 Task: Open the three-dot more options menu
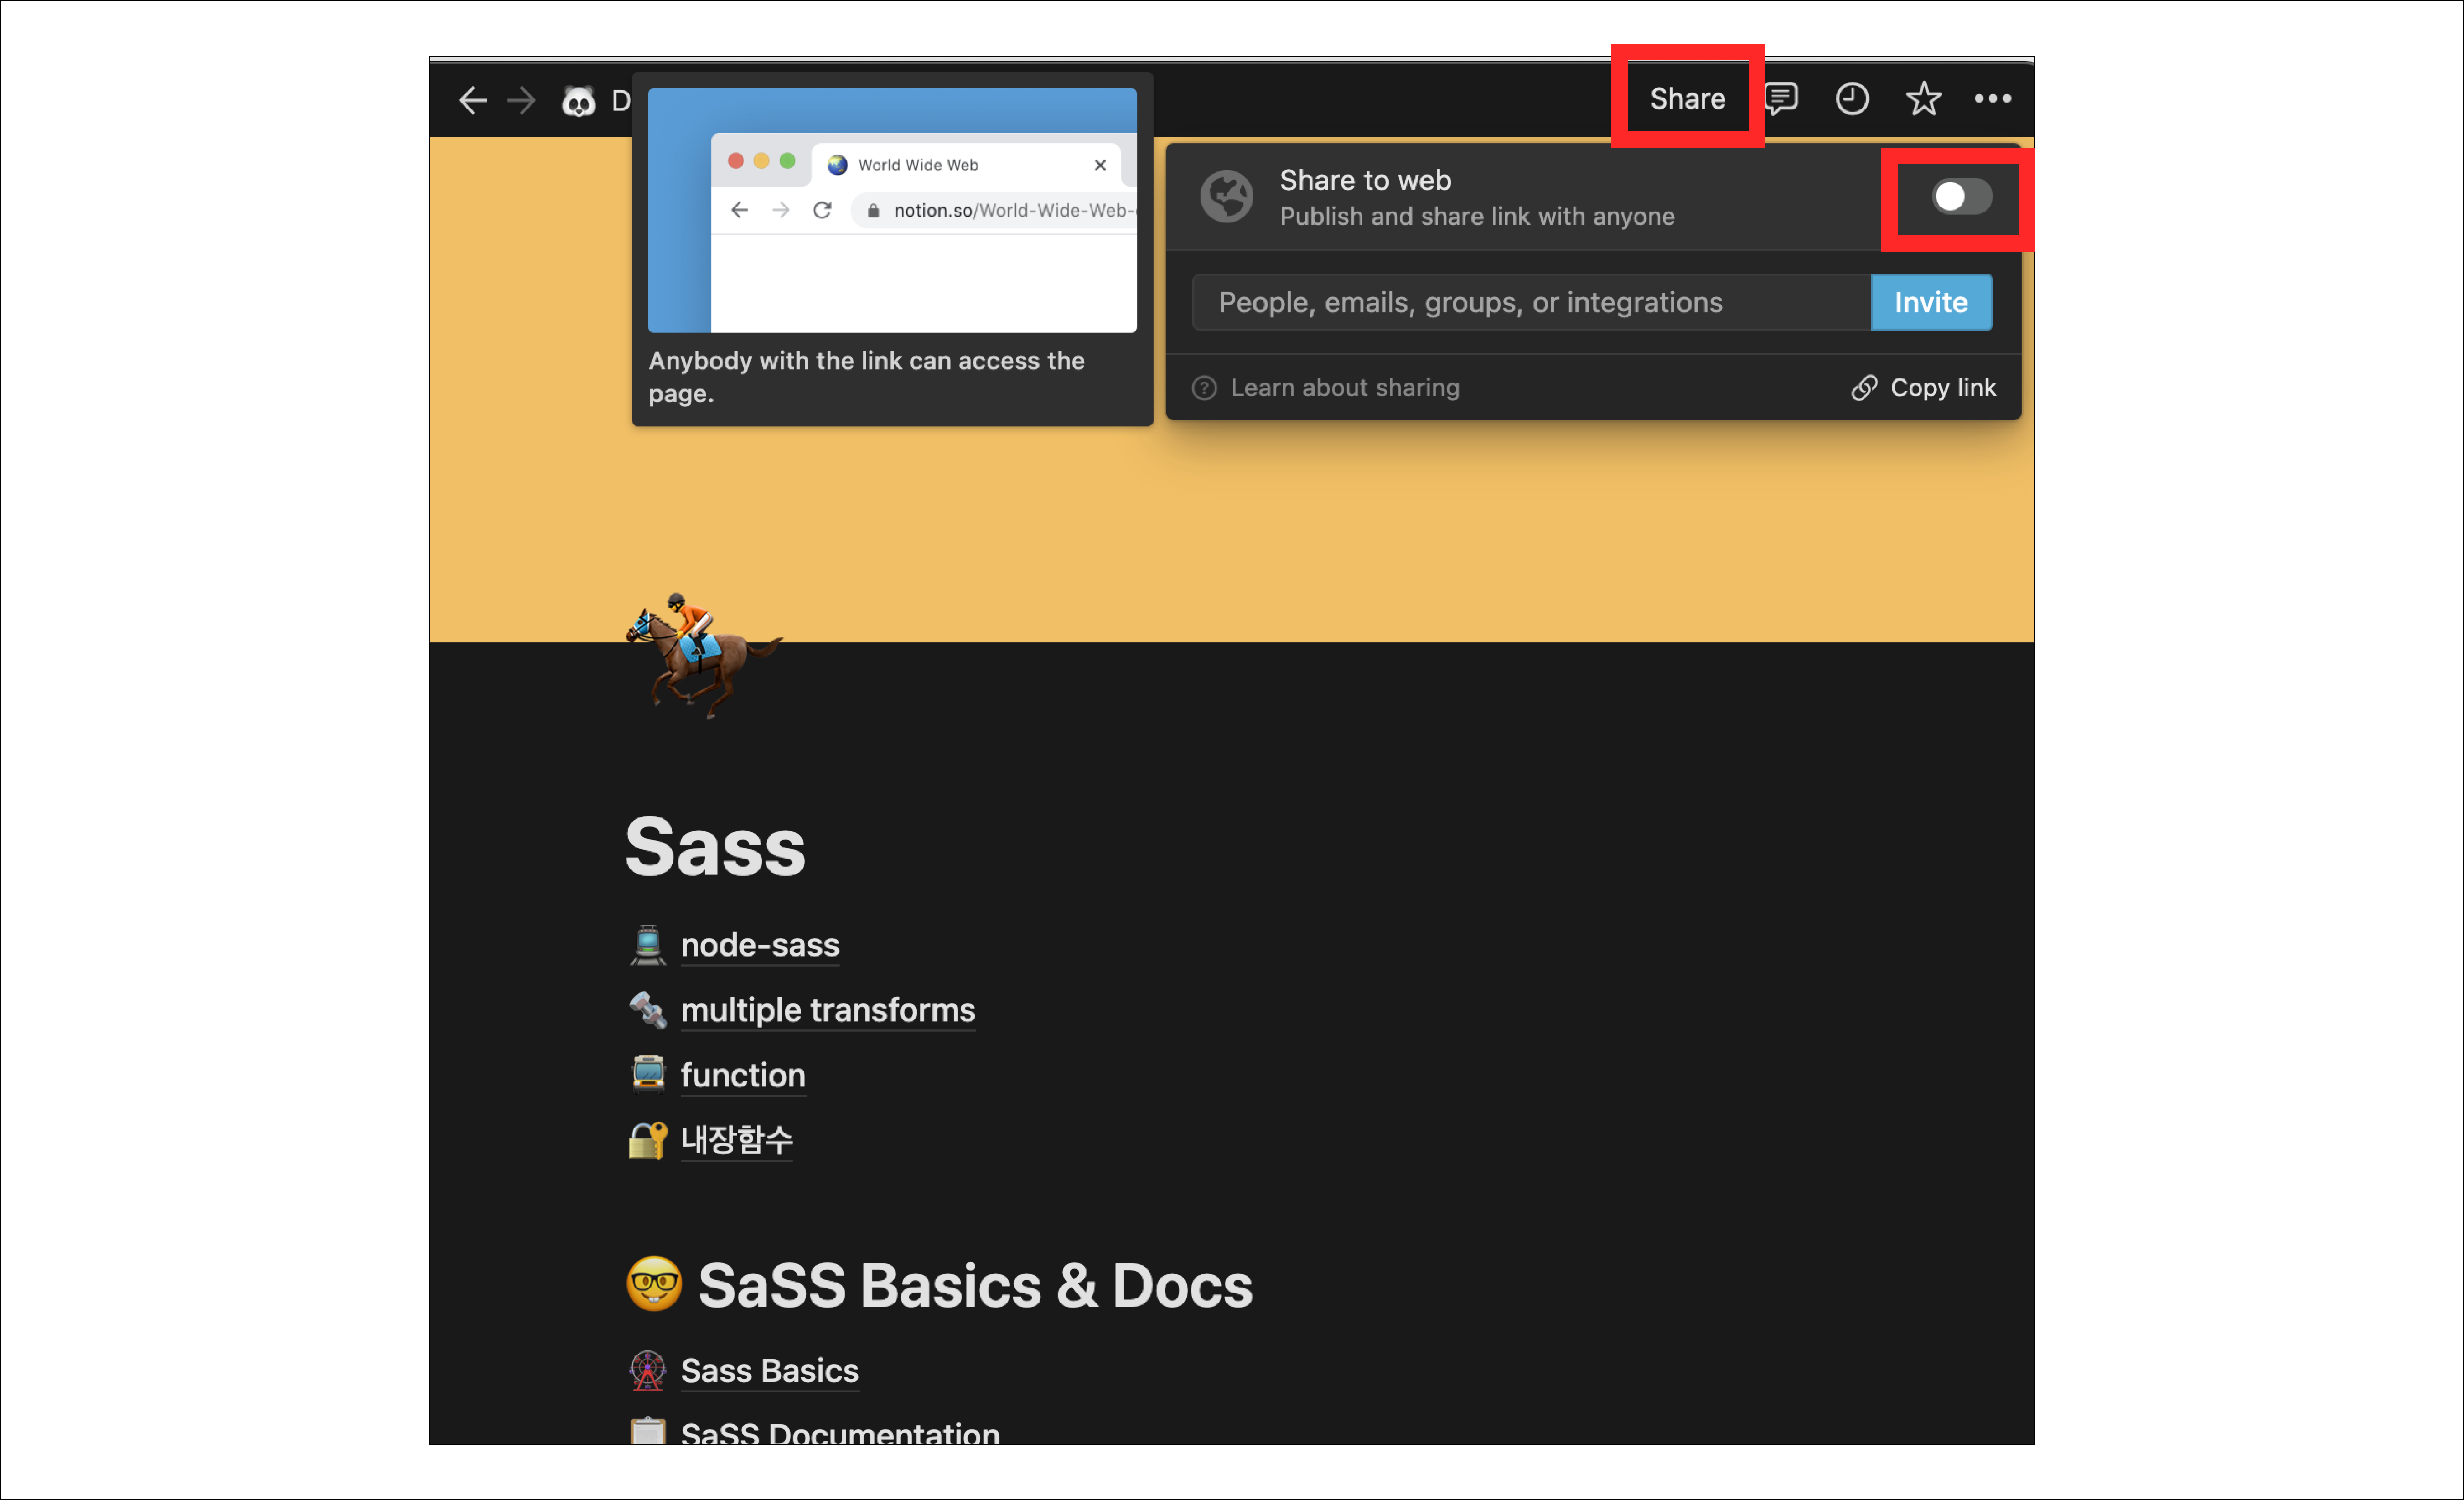pos(1992,98)
